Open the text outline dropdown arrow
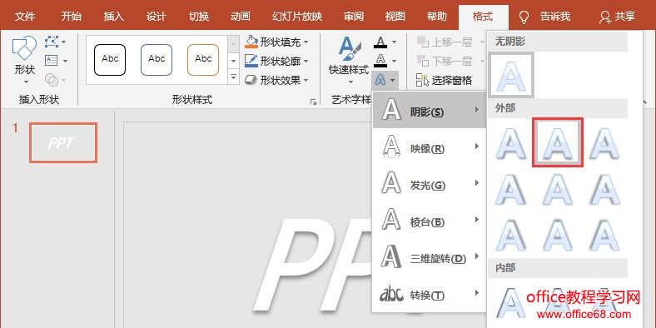The image size is (656, 328). click(x=394, y=60)
